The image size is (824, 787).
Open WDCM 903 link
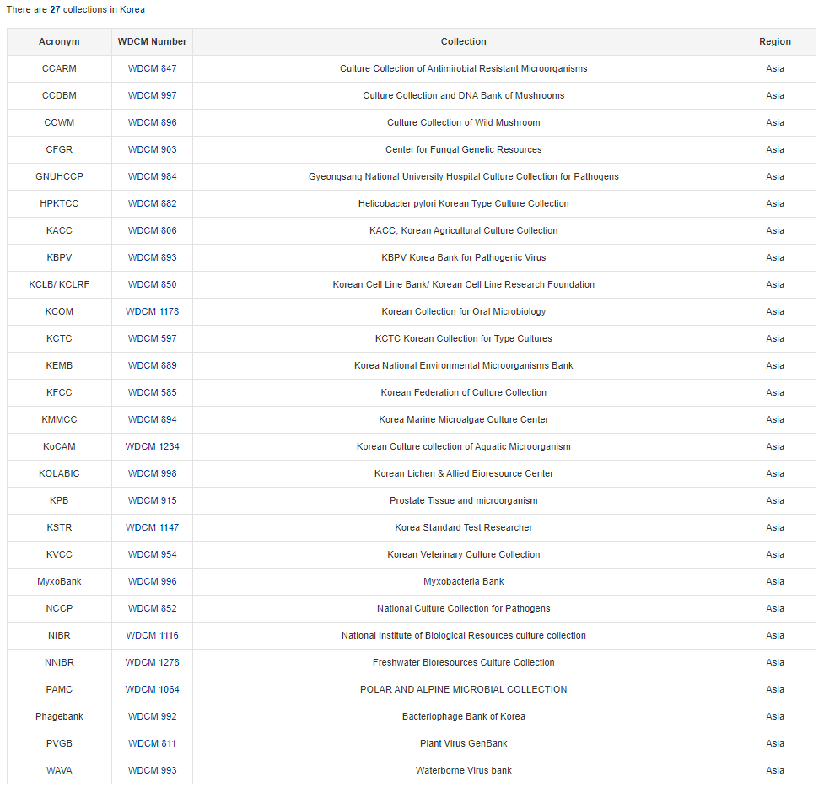[x=152, y=149]
